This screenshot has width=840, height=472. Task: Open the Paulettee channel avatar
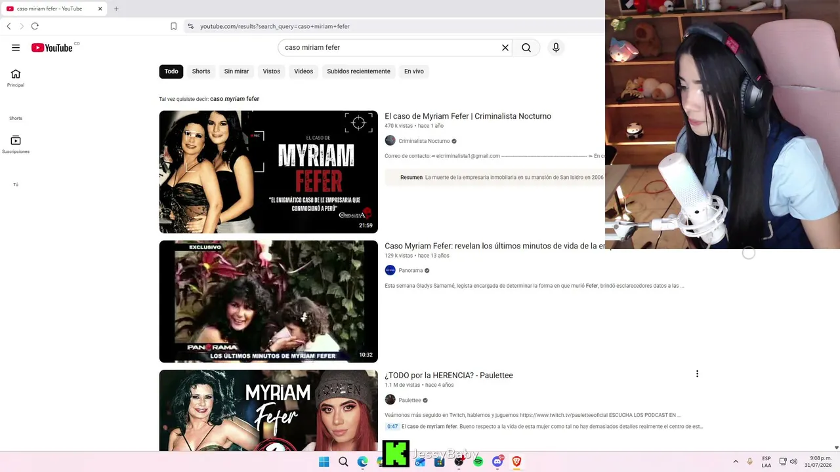(x=390, y=400)
